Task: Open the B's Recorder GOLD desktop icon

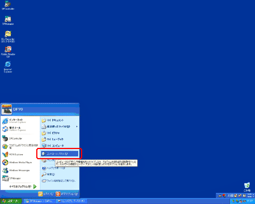Action: (8, 36)
